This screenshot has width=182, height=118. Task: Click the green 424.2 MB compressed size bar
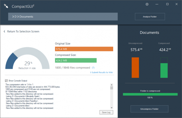[76, 60]
